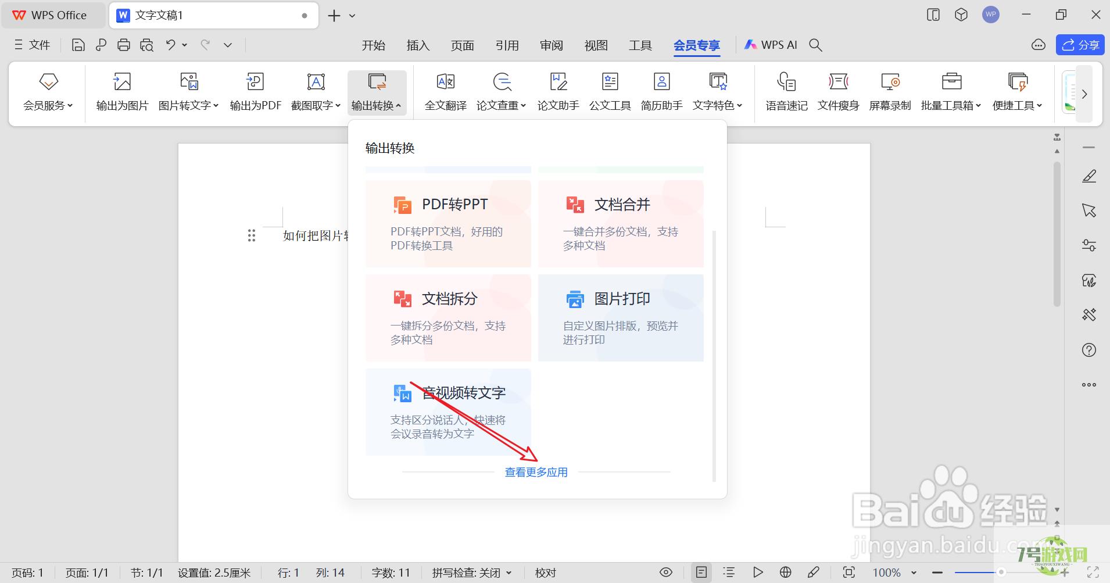Screen dimensions: 1110x583
Task: Switch to page layout view
Action: (701, 573)
